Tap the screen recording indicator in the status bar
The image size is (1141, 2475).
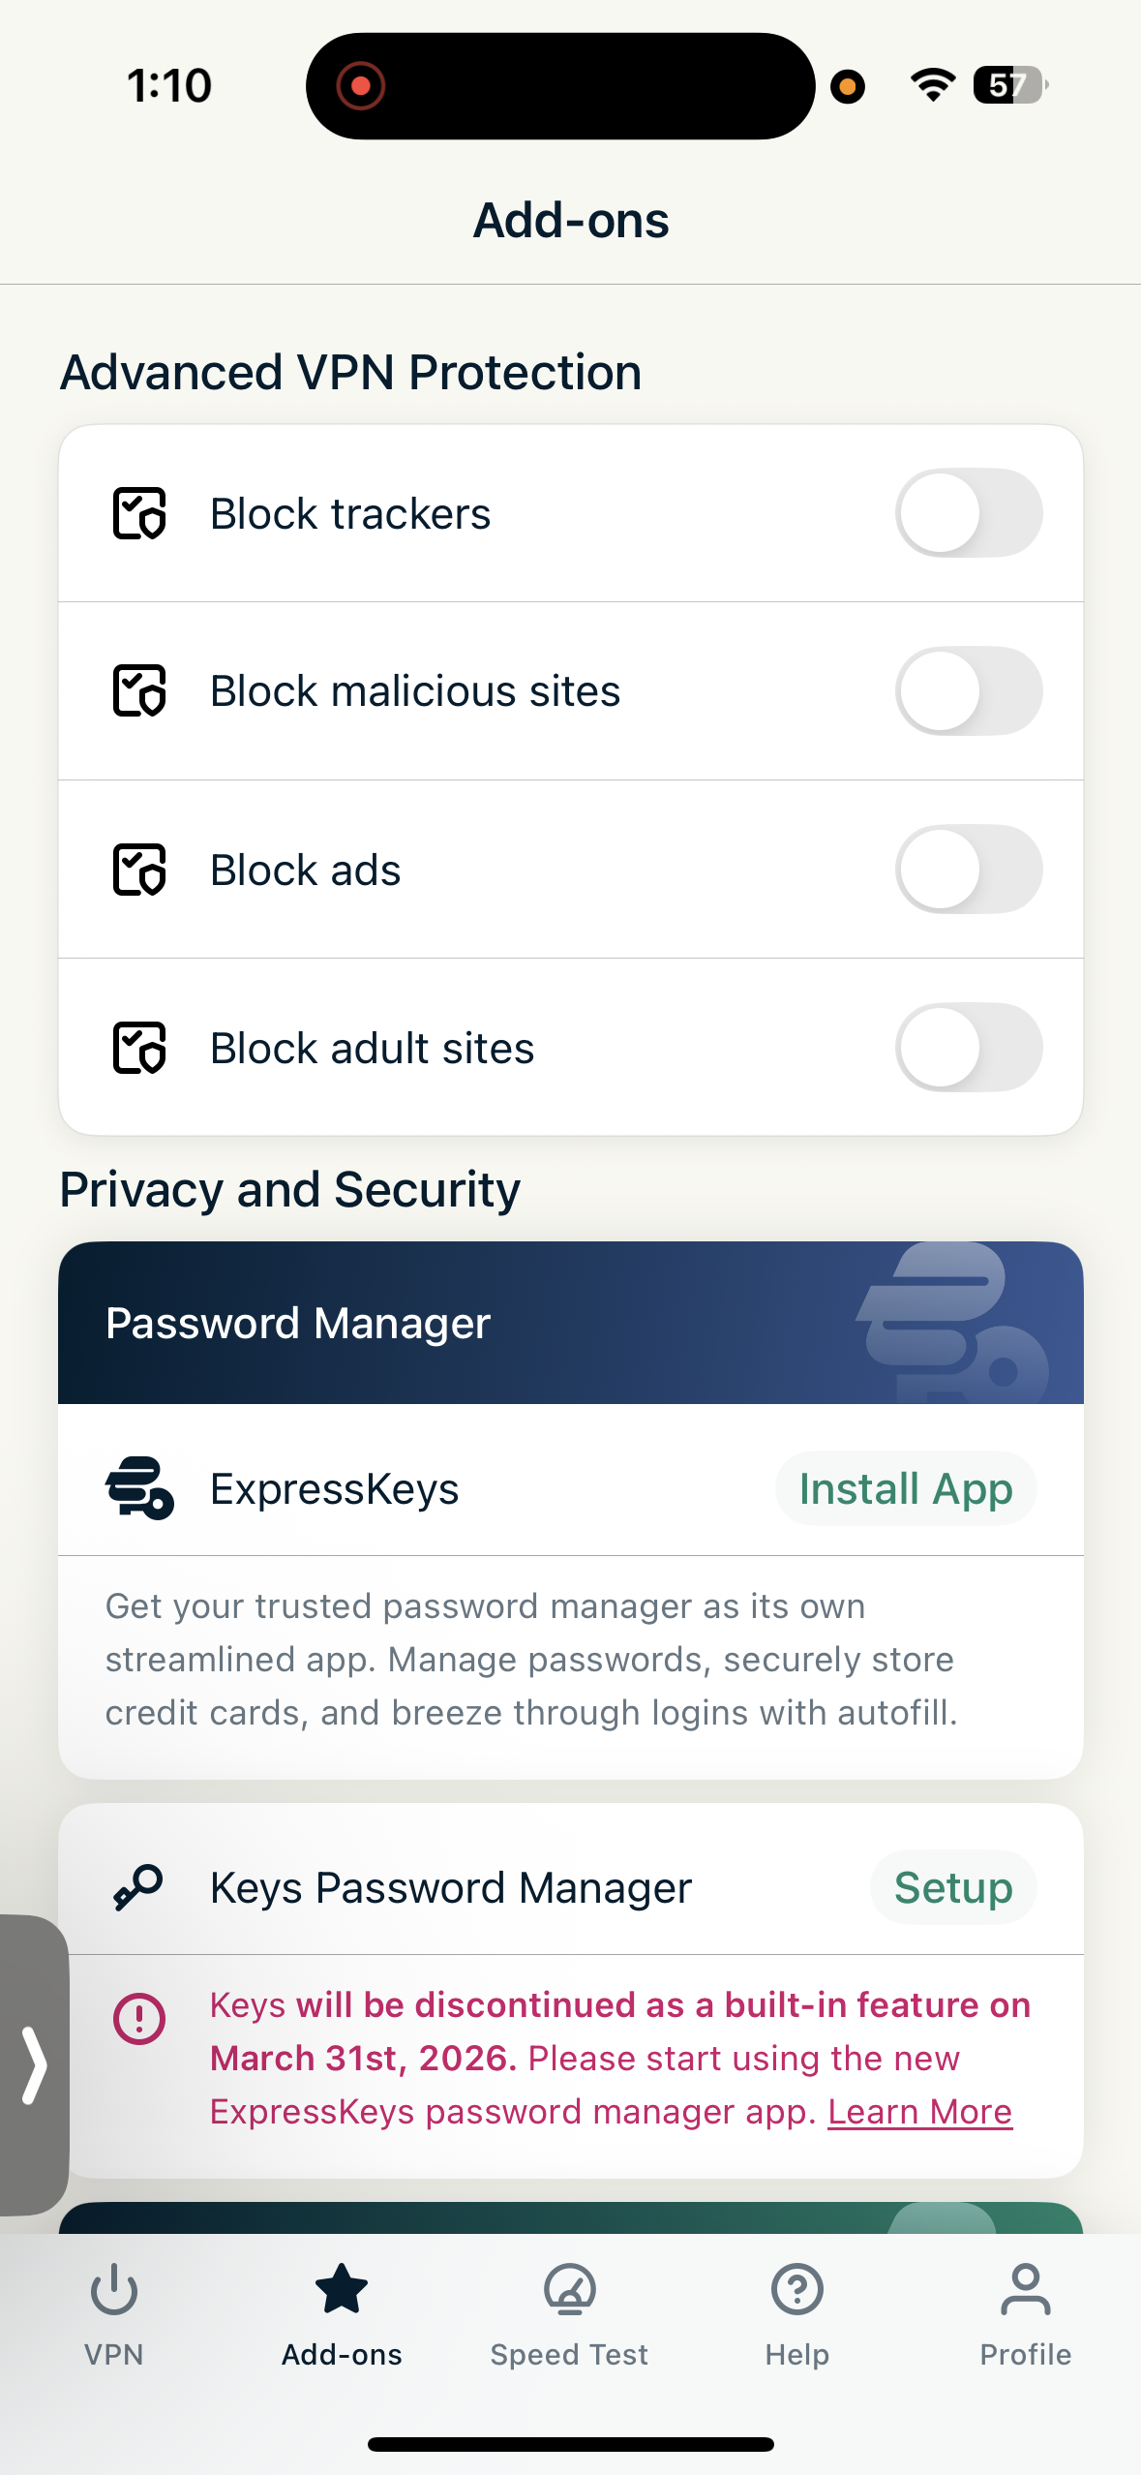point(362,84)
